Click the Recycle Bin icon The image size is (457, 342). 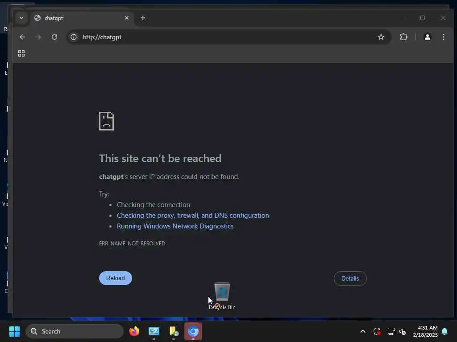click(x=222, y=296)
